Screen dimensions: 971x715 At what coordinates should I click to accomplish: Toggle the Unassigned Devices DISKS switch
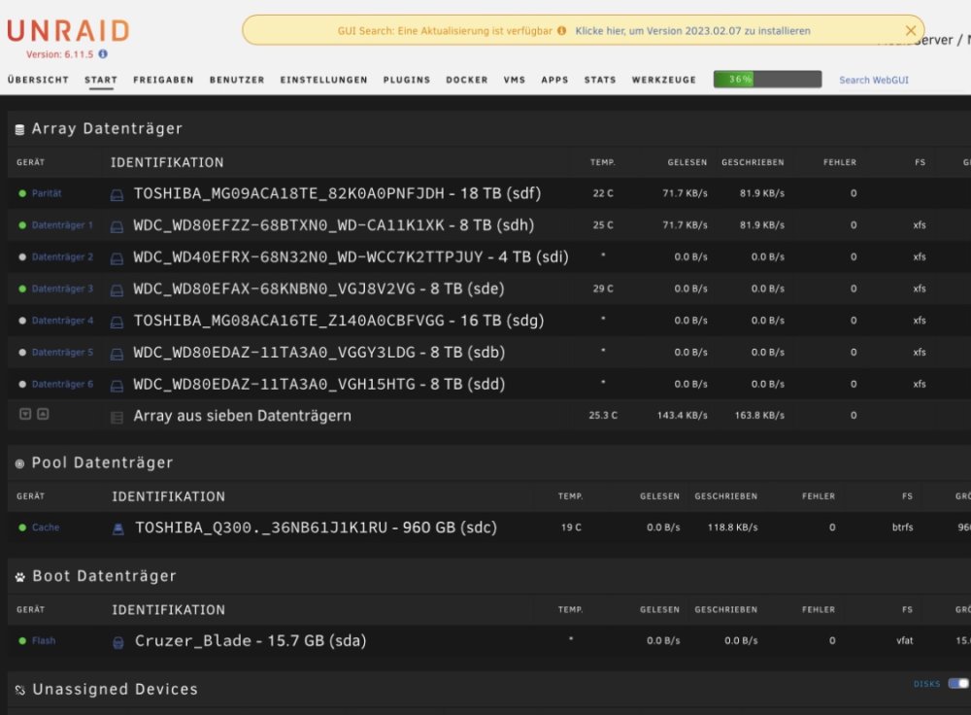tap(957, 683)
